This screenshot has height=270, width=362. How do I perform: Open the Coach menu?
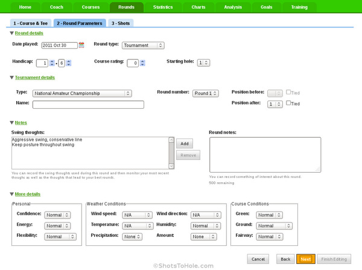coord(57,7)
